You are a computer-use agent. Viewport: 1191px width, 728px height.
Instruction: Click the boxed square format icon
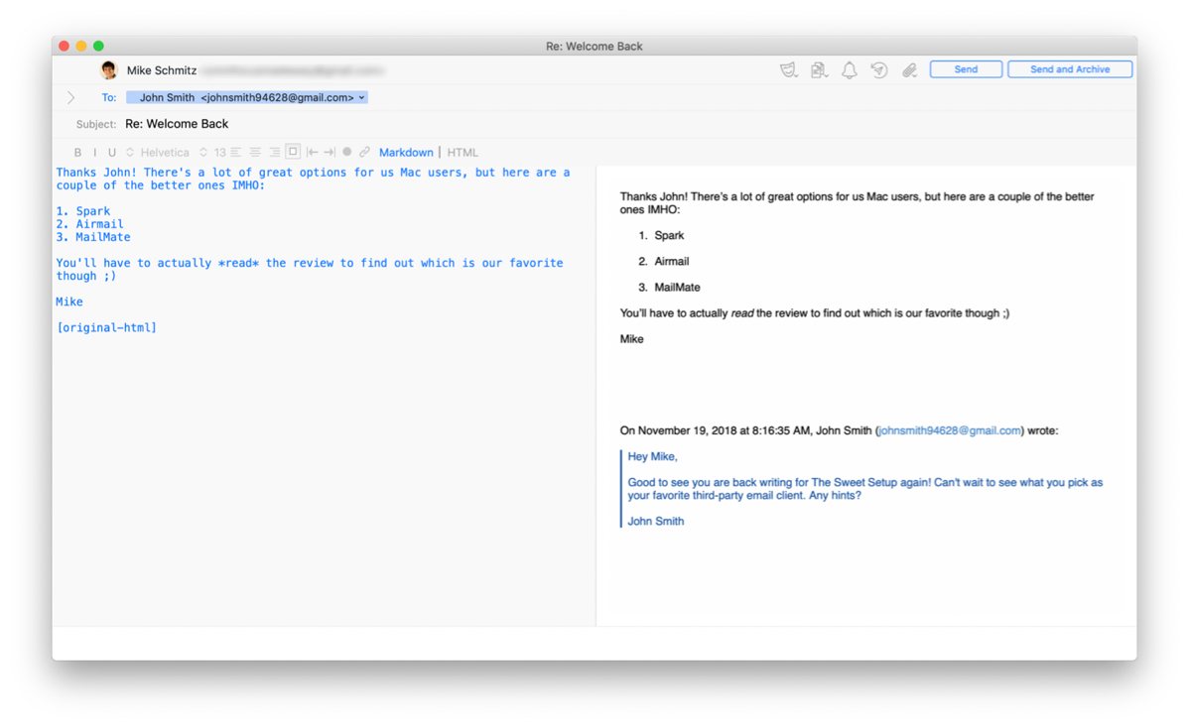point(293,152)
